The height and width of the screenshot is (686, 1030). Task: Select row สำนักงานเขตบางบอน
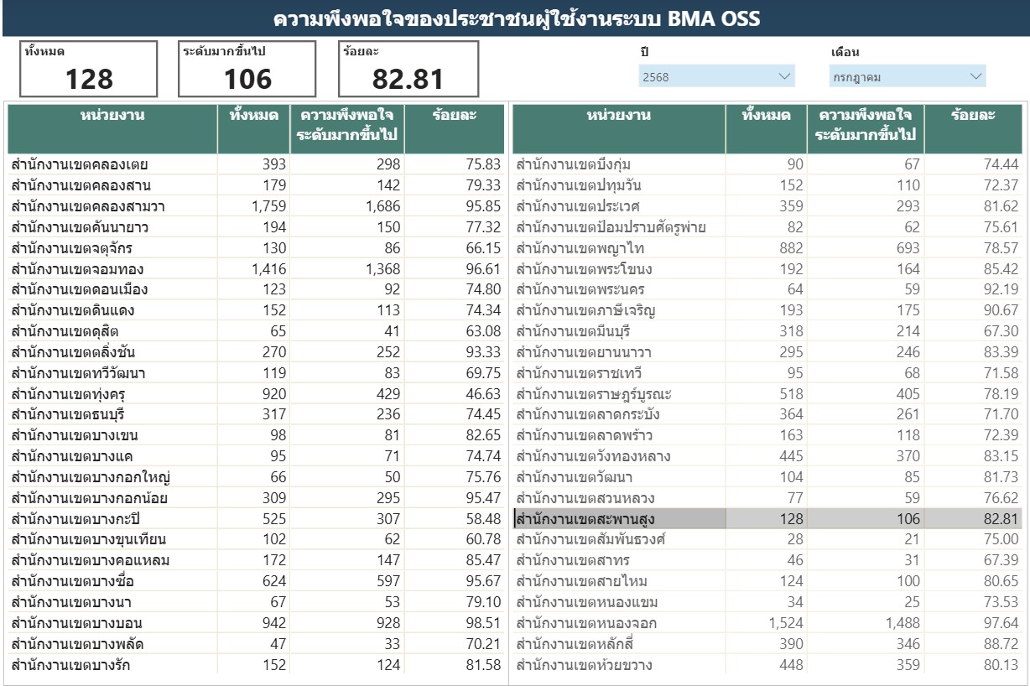click(256, 624)
